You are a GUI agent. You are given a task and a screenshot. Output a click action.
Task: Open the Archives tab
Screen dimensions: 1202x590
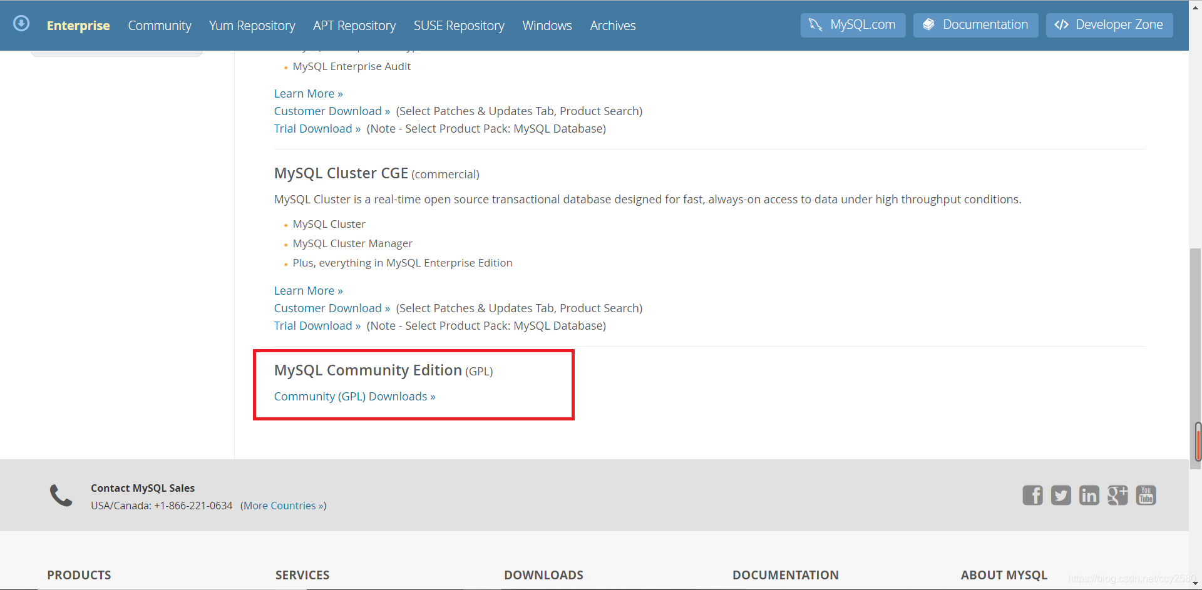[613, 26]
